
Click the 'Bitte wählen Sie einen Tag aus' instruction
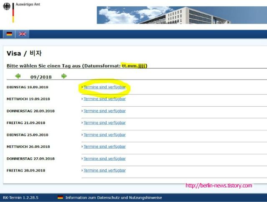(43, 66)
